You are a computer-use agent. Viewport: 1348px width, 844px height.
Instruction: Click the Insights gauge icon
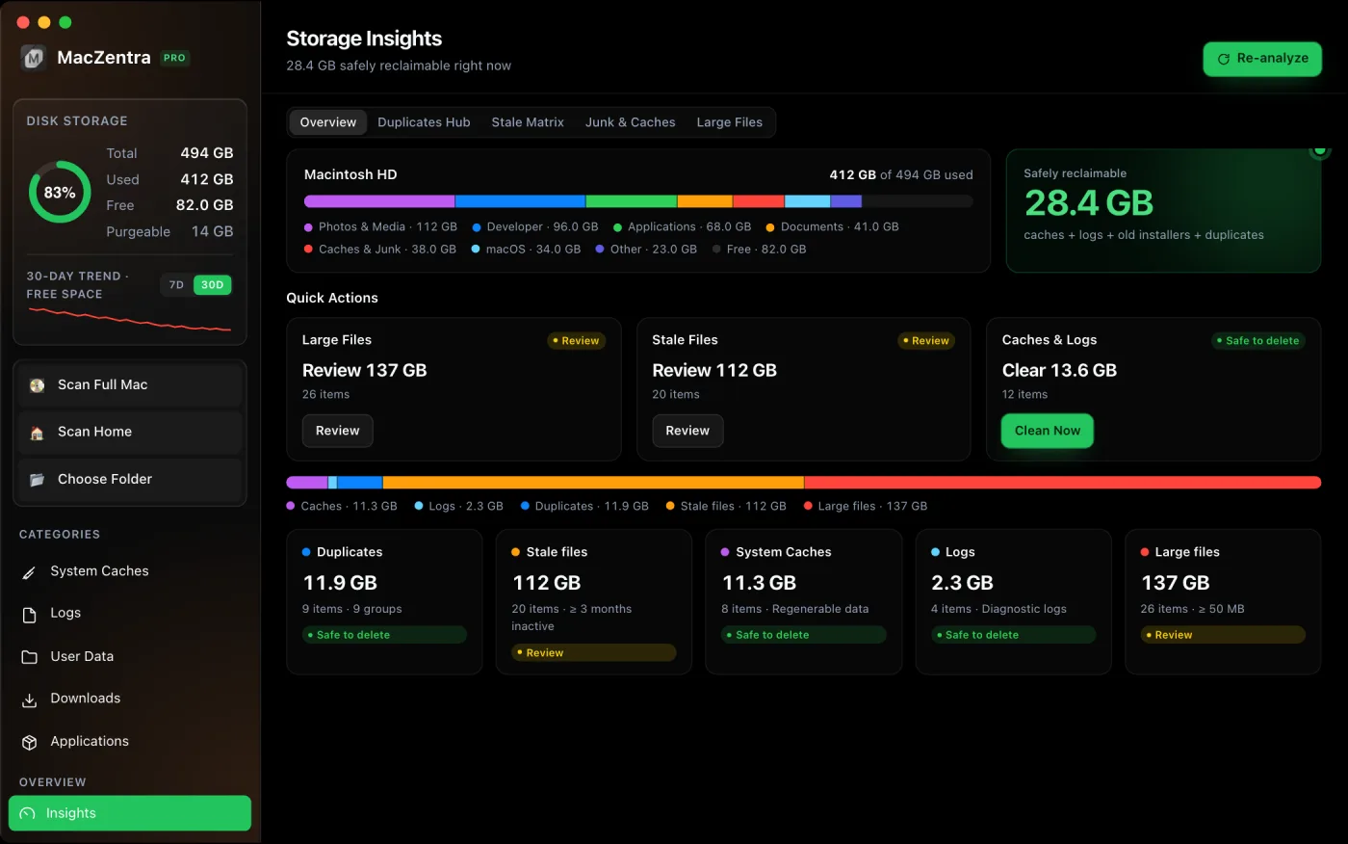(x=27, y=814)
